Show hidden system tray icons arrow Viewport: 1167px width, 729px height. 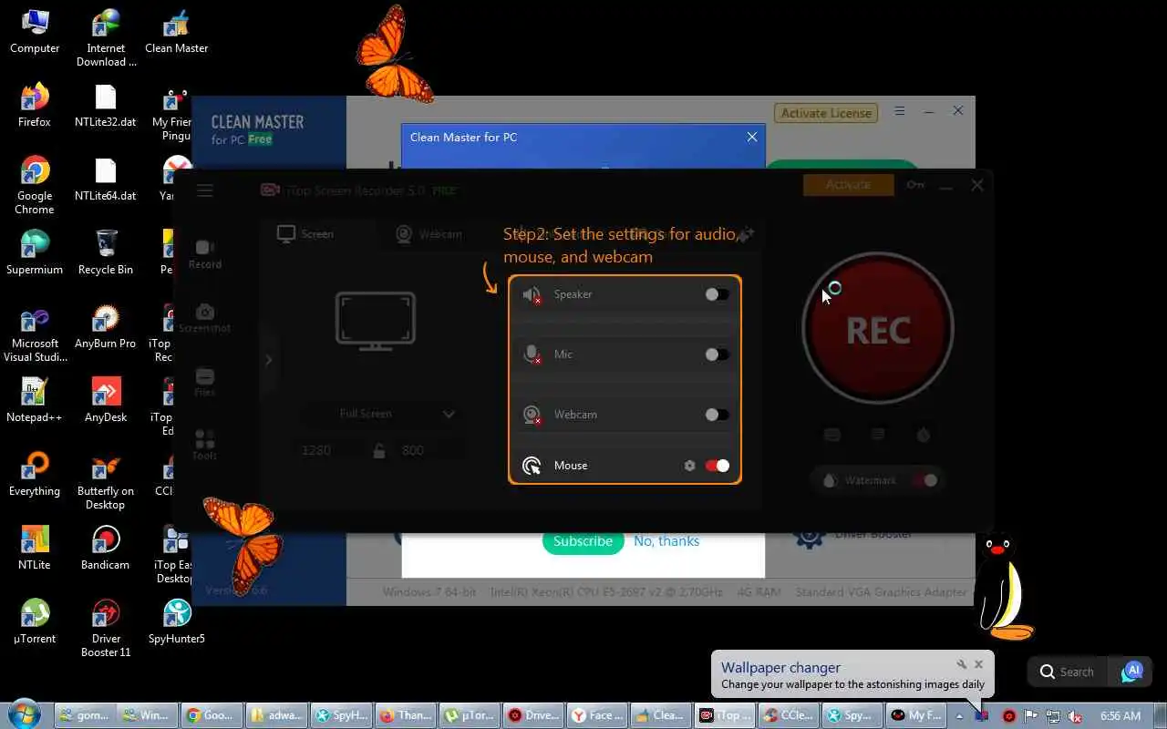point(959,716)
